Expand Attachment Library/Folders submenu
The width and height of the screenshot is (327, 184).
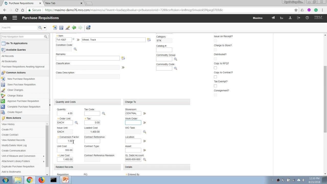coord(44,161)
